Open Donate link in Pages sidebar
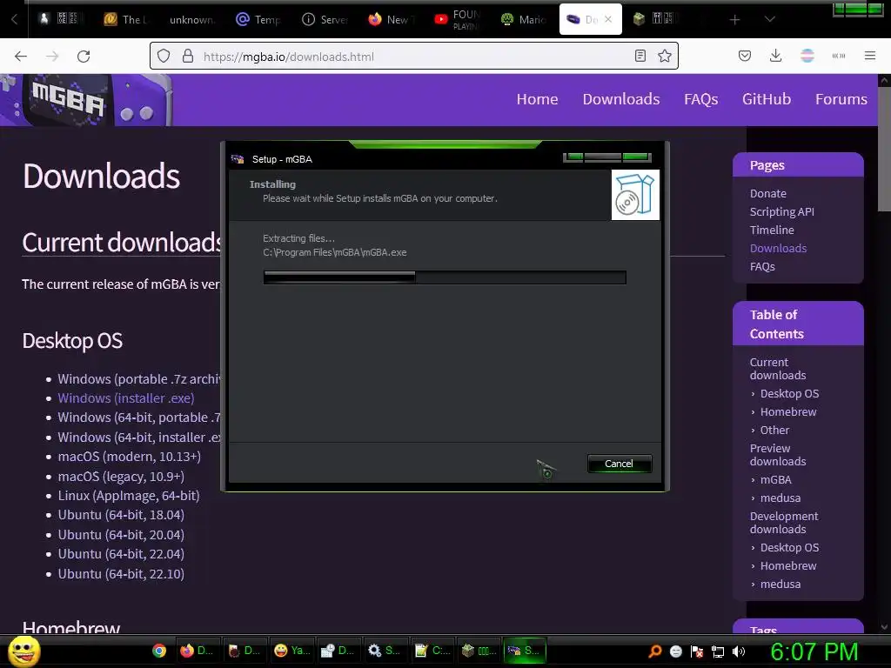 767,194
